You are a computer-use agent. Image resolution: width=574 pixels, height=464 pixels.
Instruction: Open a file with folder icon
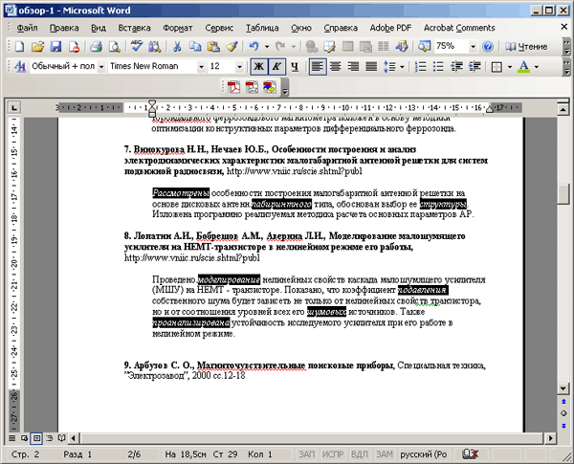pyautogui.click(x=37, y=47)
